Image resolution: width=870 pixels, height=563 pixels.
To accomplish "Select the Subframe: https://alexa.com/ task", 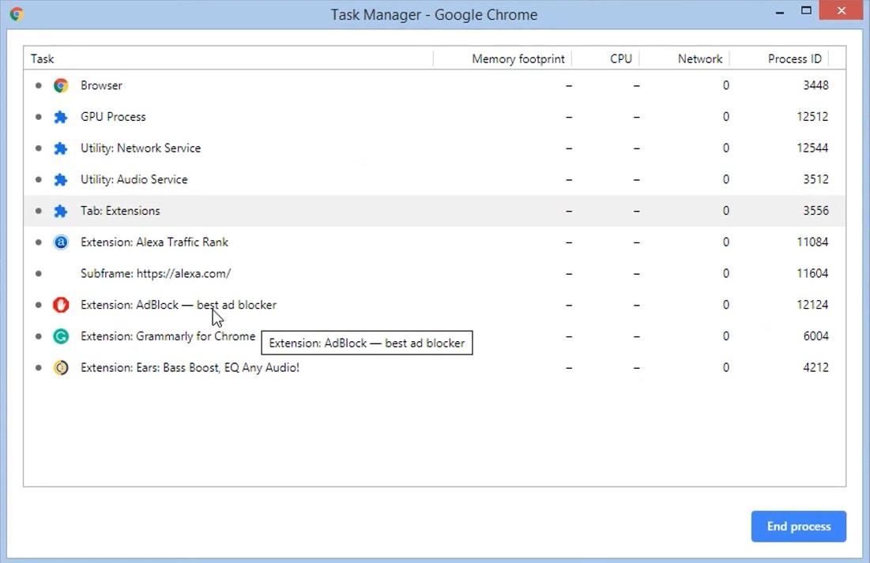I will [435, 273].
